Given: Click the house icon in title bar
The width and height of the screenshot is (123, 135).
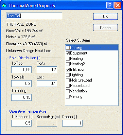Looking at the screenshot, I should (x=4, y=5).
